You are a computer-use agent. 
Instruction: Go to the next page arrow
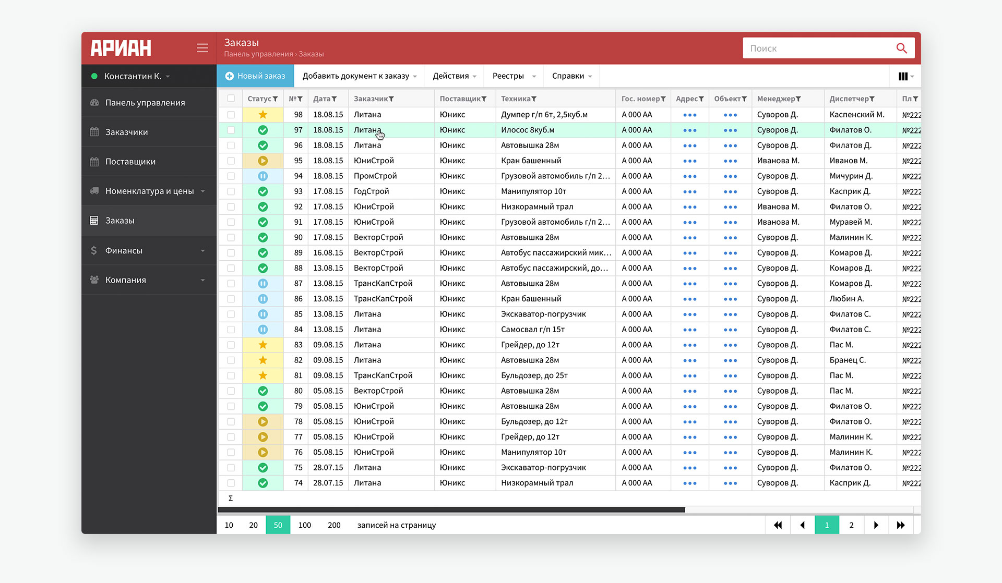(876, 525)
